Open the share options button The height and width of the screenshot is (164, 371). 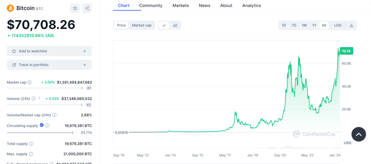tap(87, 8)
